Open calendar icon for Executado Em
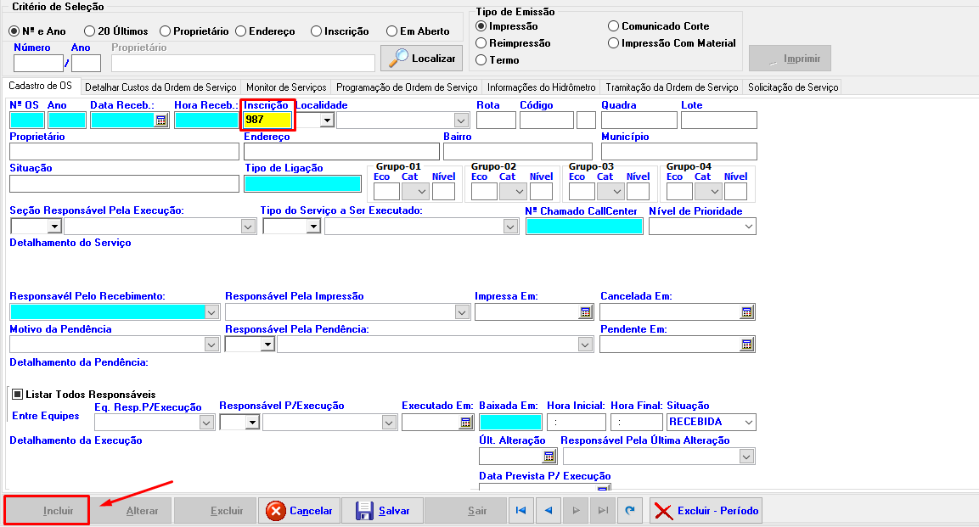 (x=465, y=423)
